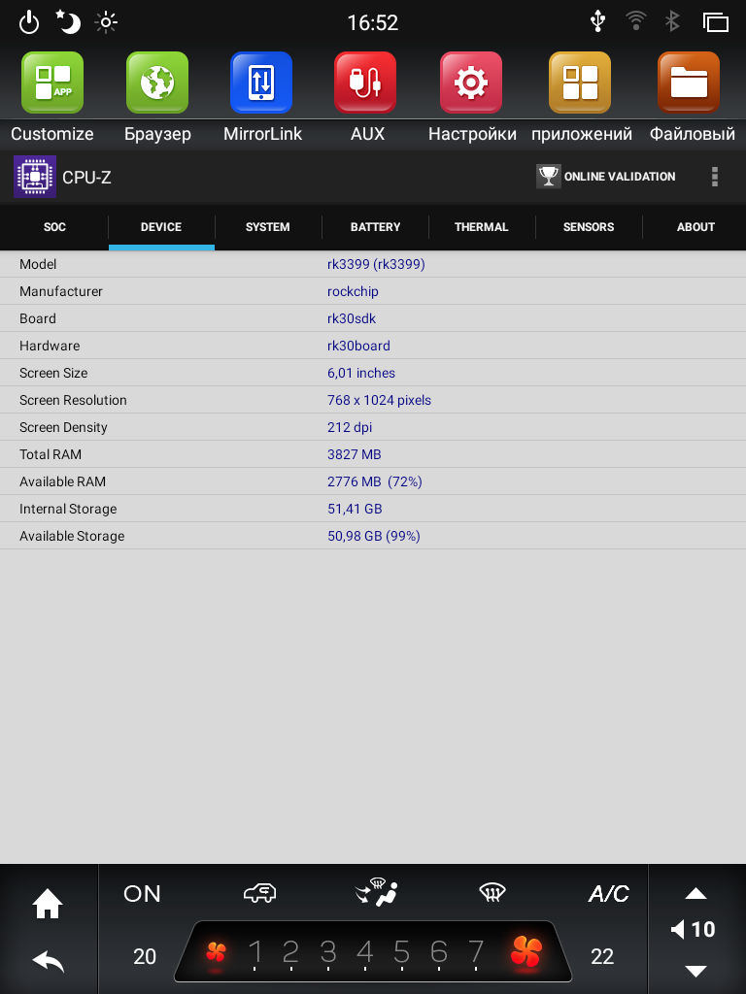
Task: Set fan speed to 5
Action: click(401, 952)
